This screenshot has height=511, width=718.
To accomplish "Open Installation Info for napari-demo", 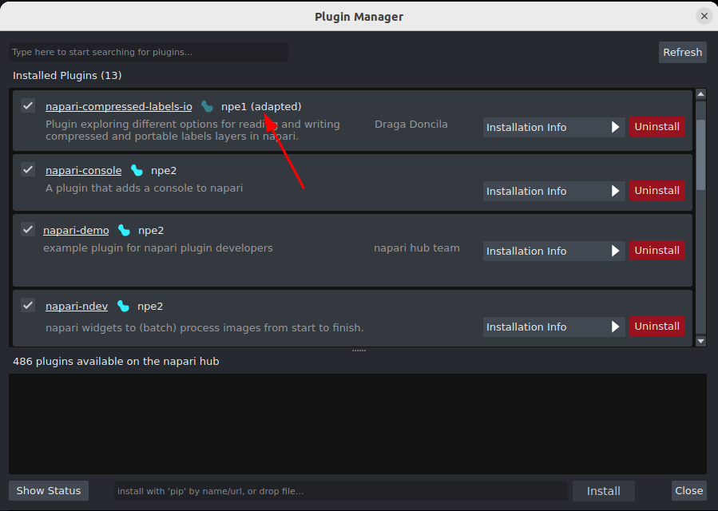I will click(x=615, y=250).
